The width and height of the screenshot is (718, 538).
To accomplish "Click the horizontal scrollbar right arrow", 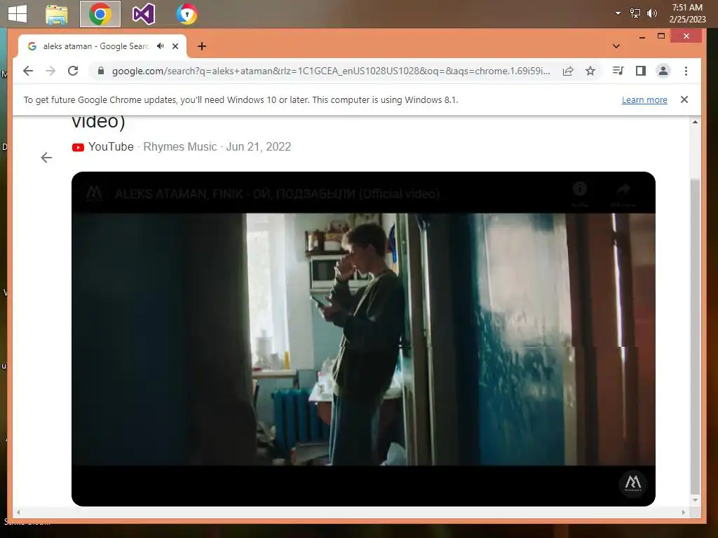I will [x=683, y=512].
